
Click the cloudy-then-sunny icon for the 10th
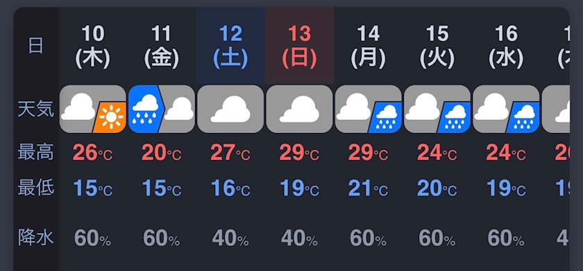(x=92, y=109)
